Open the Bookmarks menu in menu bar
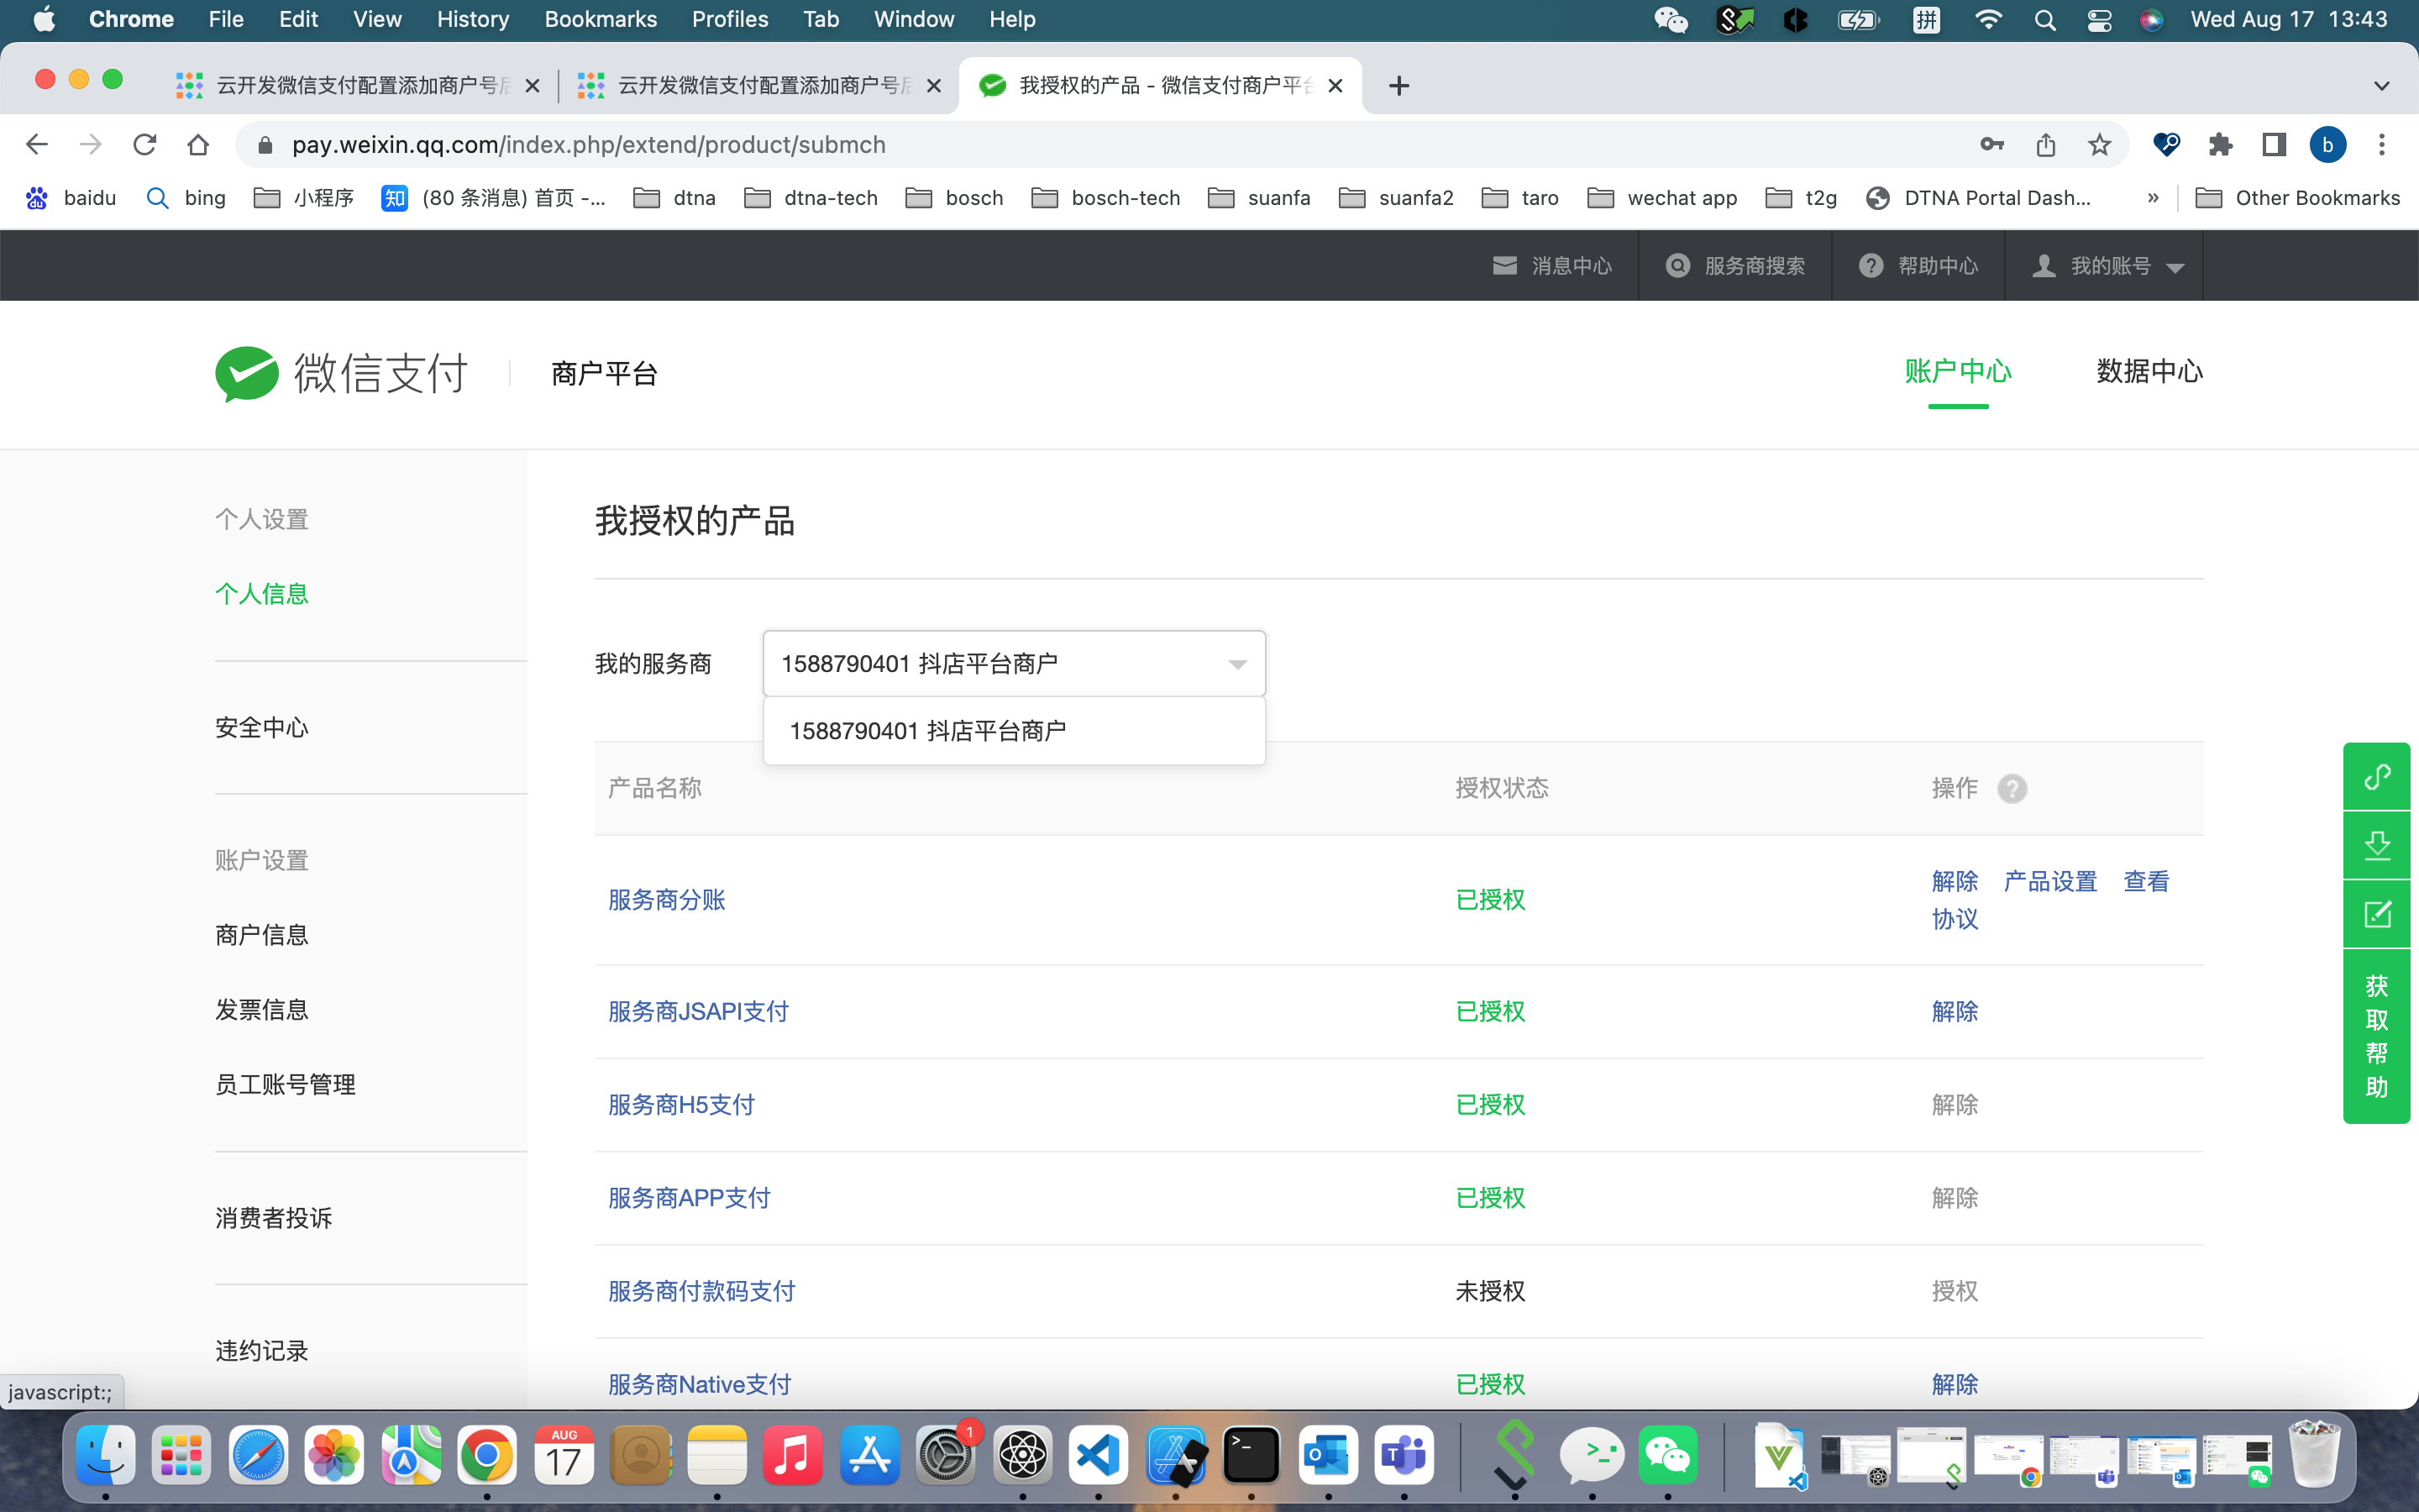Viewport: 2419px width, 1512px height. tap(600, 19)
